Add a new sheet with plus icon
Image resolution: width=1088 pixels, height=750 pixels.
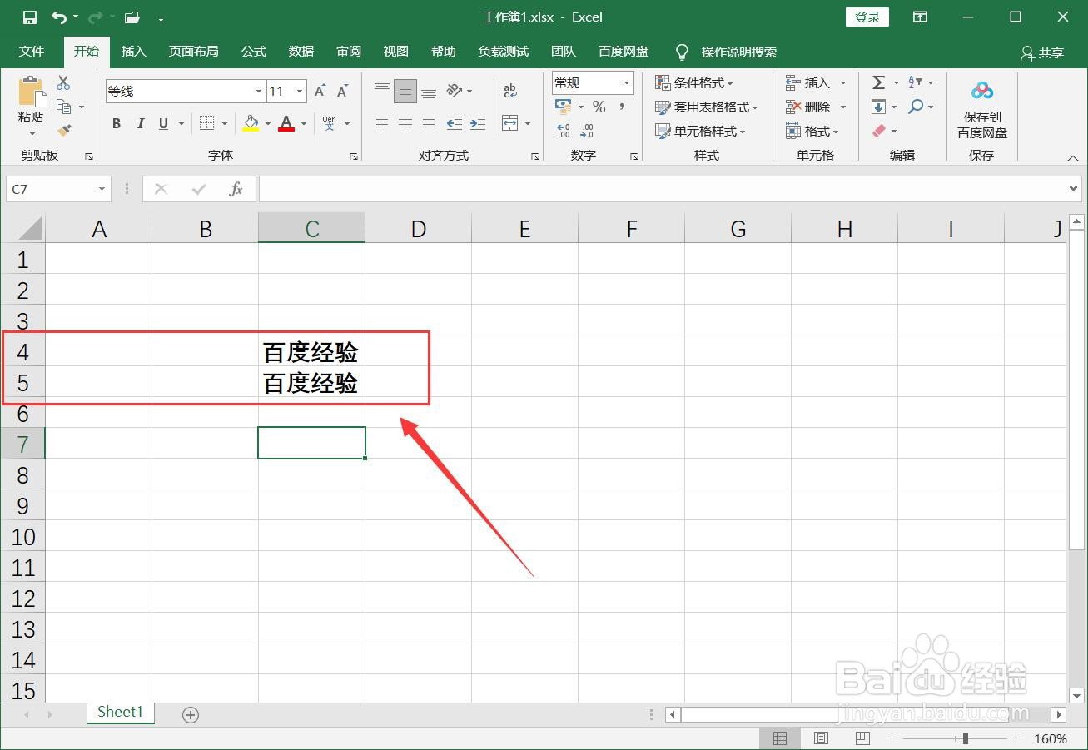191,714
